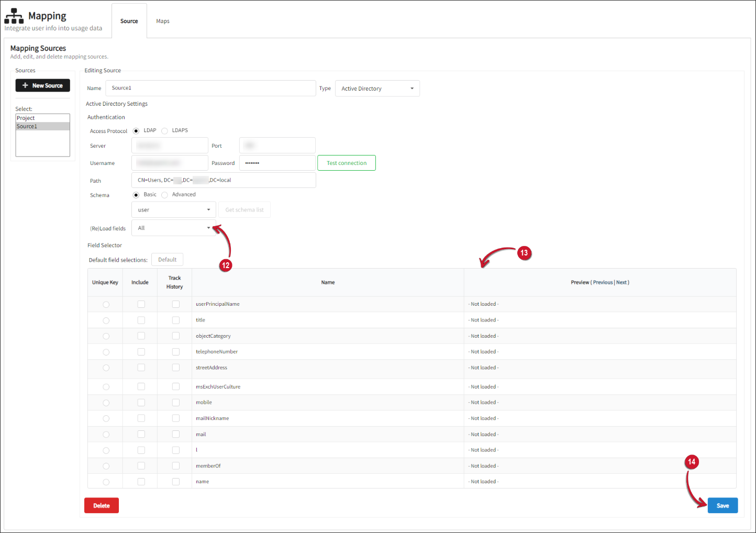Open the user schema dropdown
This screenshot has width=756, height=533.
(x=173, y=209)
